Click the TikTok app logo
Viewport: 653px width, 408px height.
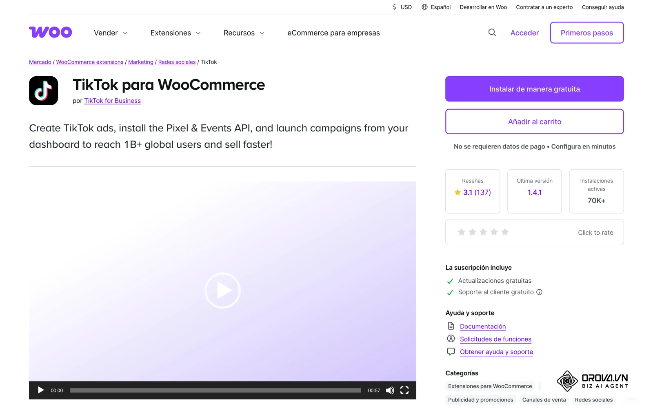44,91
